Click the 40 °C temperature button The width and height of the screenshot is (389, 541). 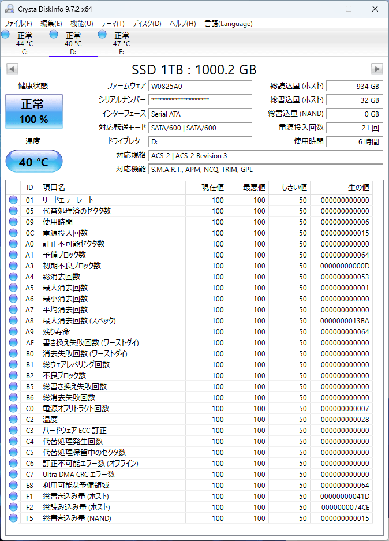pos(34,162)
